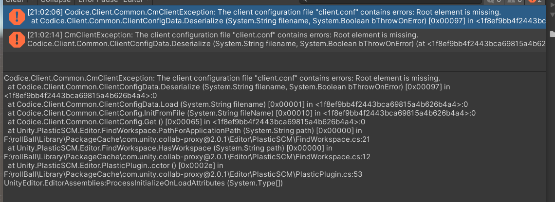The height and width of the screenshot is (202, 555).
Task: Select the 21:02:14 CmClientException log entry
Action: click(x=274, y=40)
